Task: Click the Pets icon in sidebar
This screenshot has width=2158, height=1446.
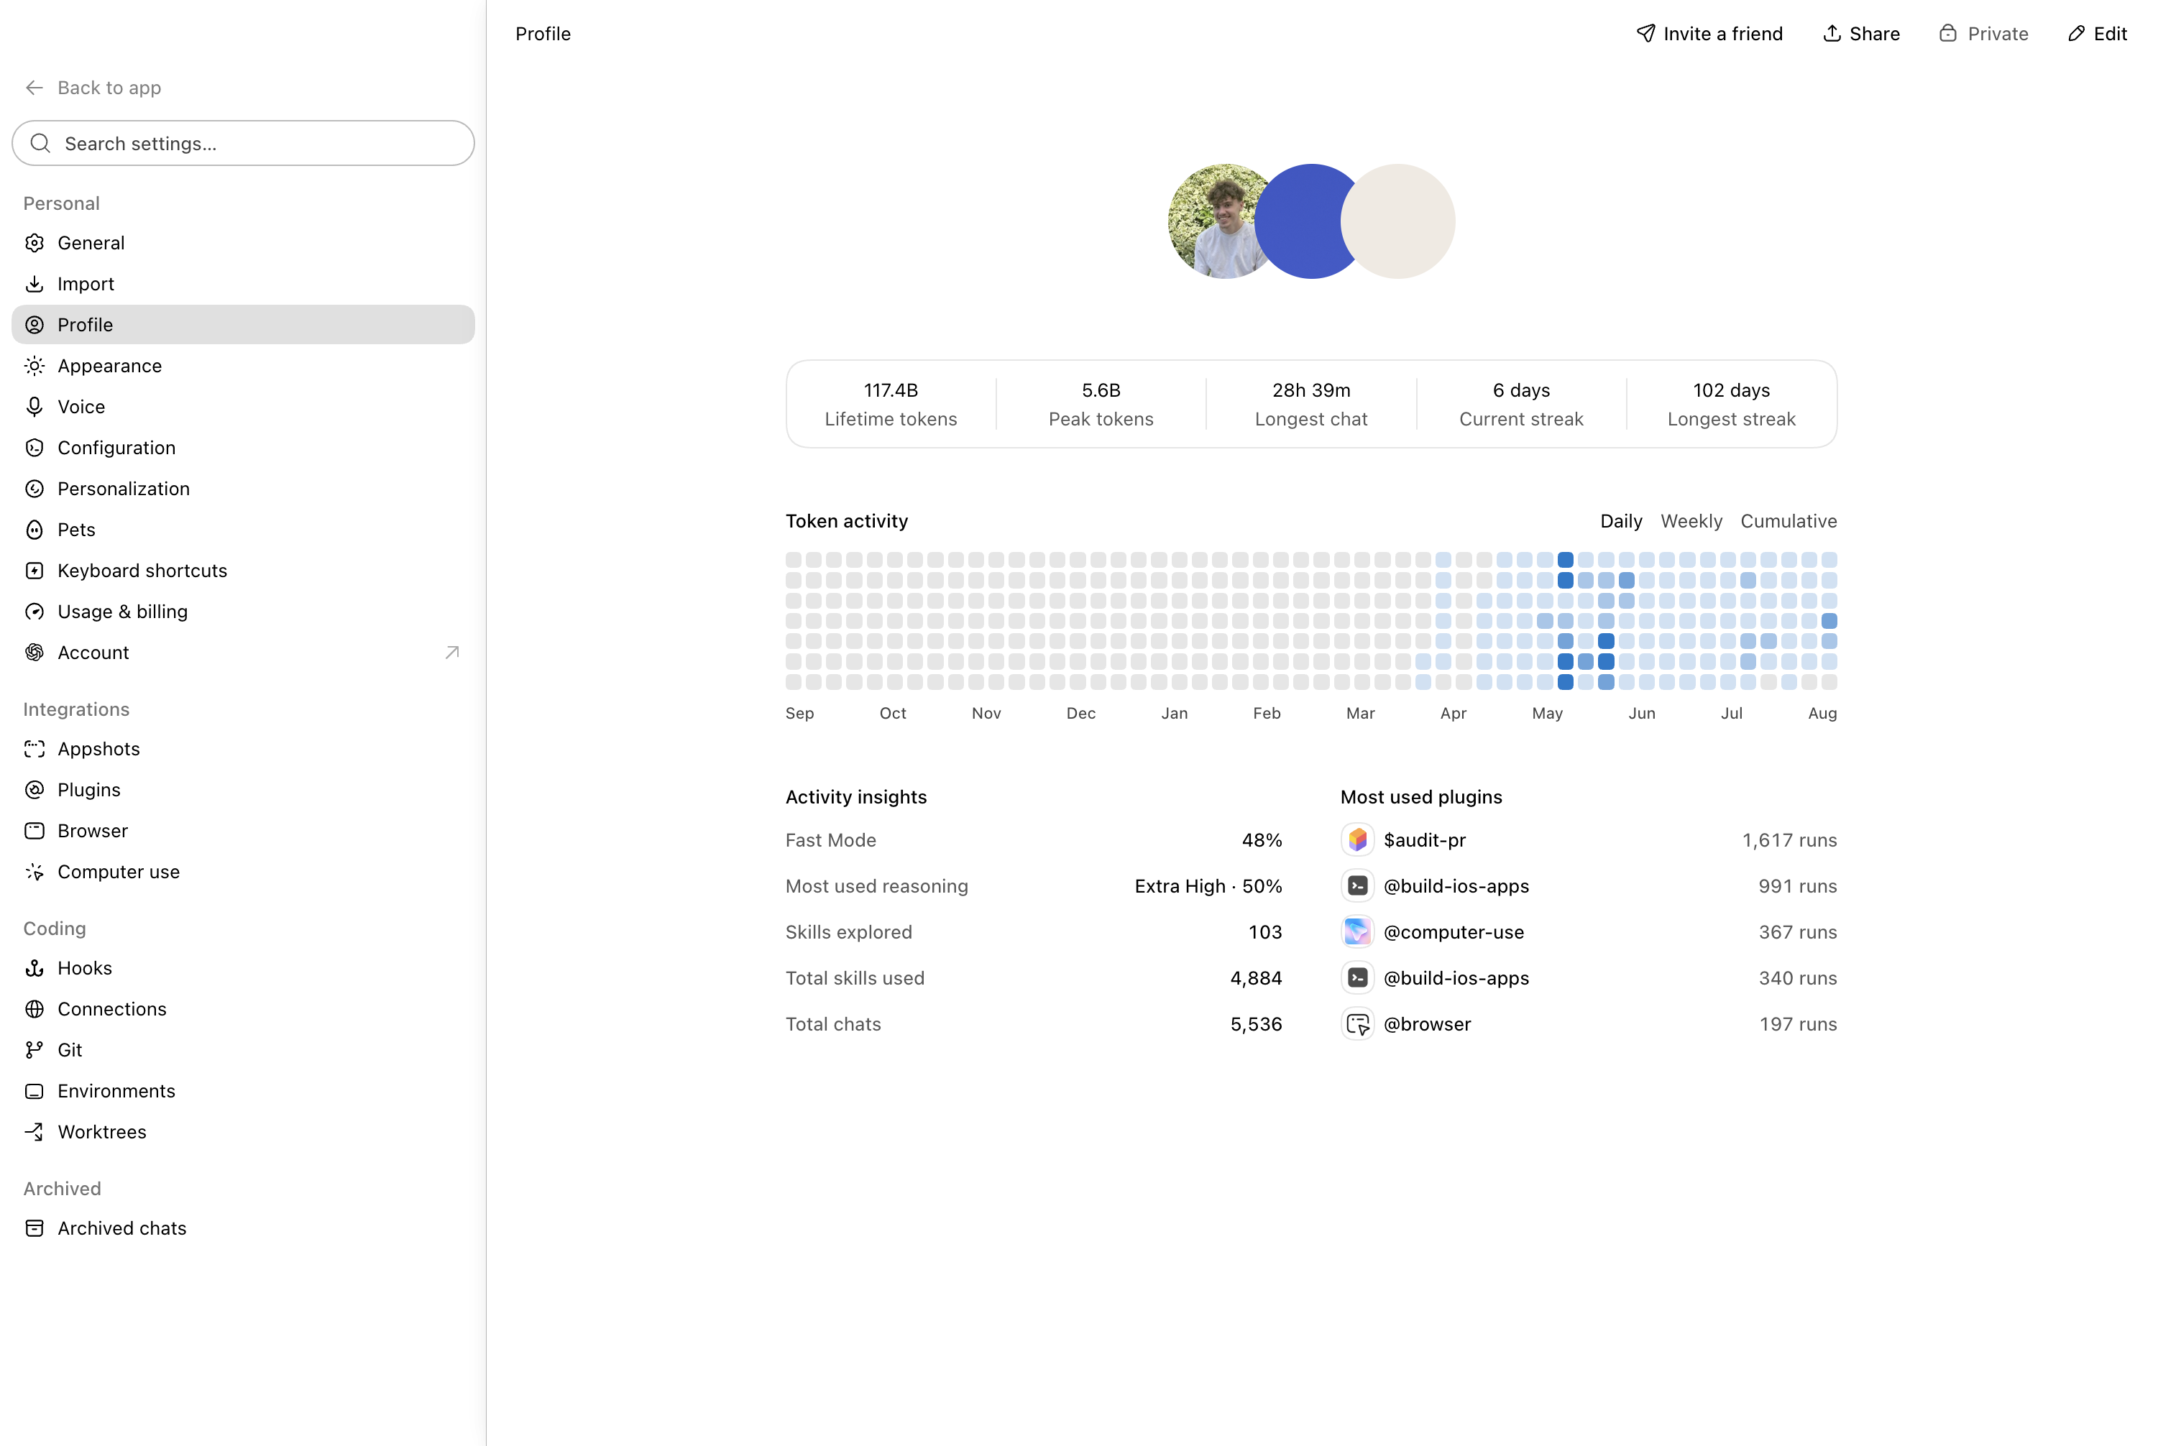Action: 34,530
